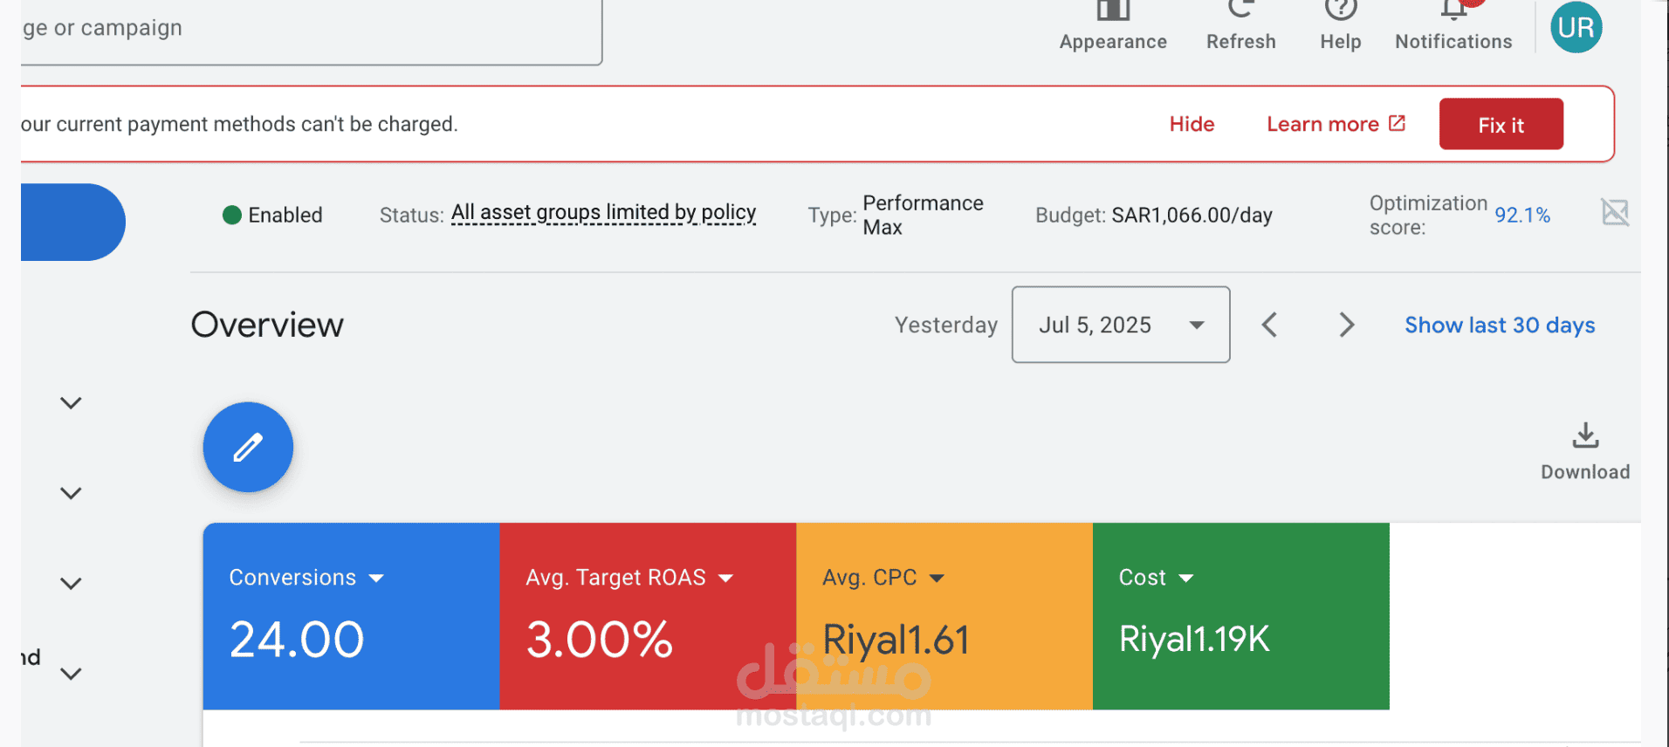
Task: Click the Riyal1.19K cost value
Action: tap(1194, 640)
